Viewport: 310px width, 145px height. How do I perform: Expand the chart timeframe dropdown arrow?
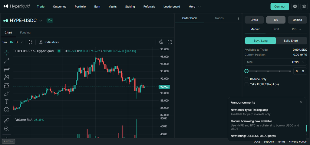(22, 42)
